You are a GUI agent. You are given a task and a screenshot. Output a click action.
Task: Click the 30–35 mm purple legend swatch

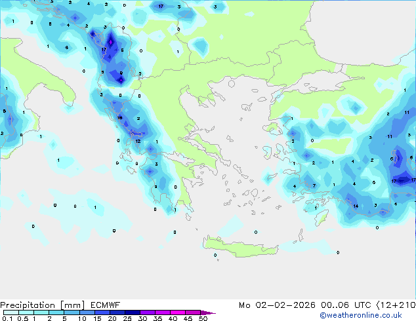(x=148, y=312)
